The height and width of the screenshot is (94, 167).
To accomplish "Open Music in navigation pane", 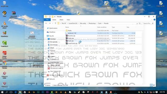I will [x=52, y=48].
